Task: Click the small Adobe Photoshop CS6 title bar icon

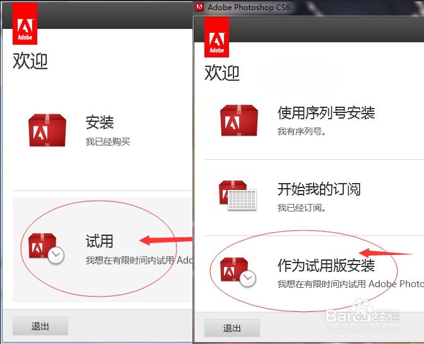Action: [x=199, y=7]
